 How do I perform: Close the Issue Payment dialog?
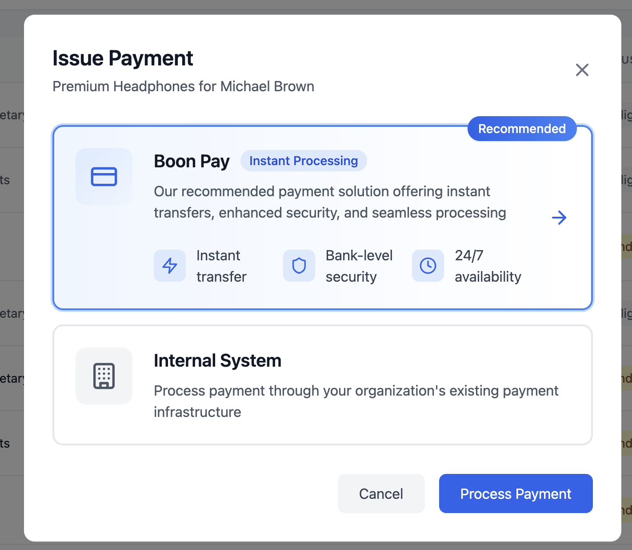pos(582,70)
